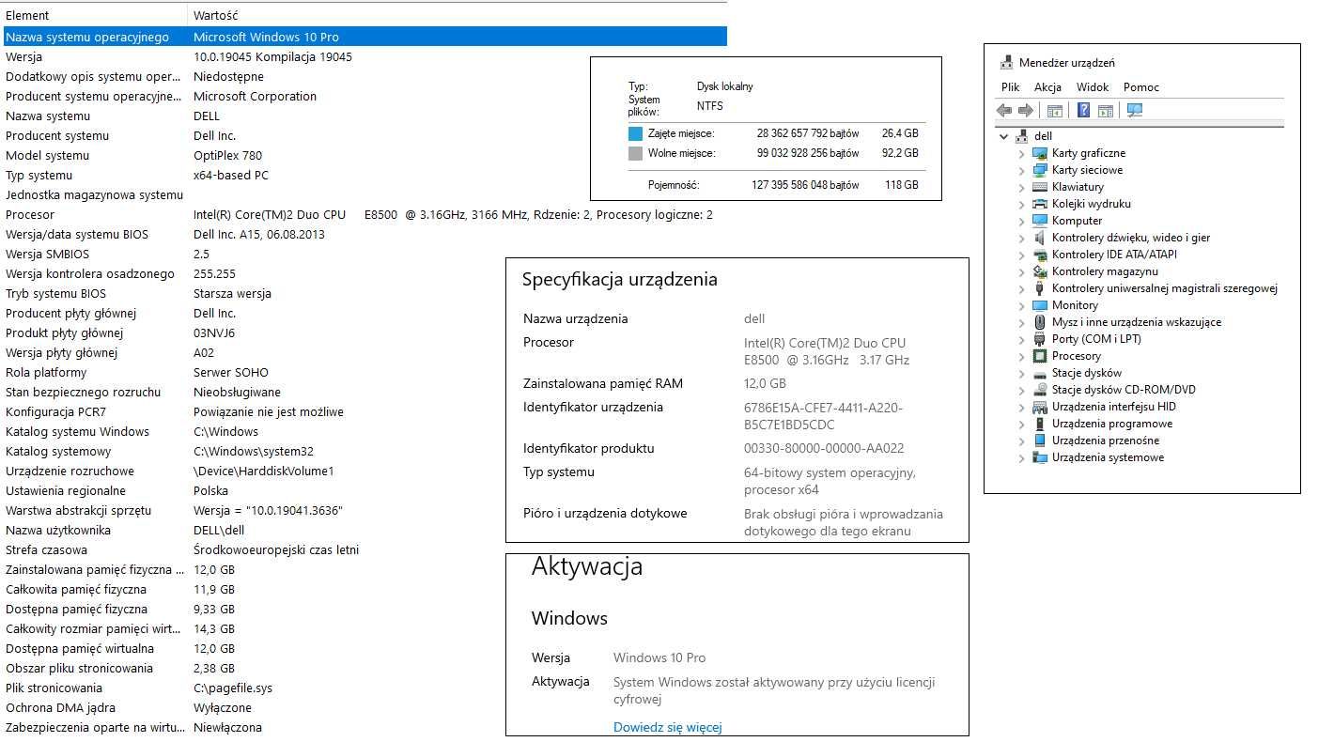Click the gray Wolne miejsce color swatch
The image size is (1334, 742).
[635, 153]
